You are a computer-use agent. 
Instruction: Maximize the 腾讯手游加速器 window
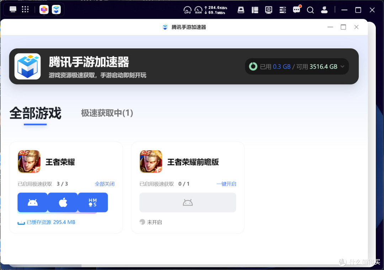pos(343,27)
